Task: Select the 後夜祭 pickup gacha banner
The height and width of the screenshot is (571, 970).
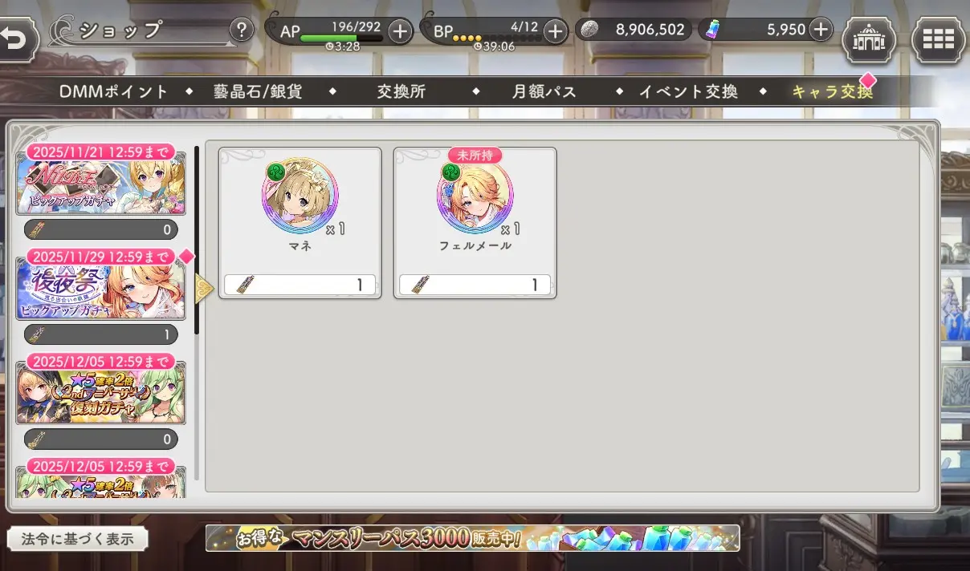Action: point(101,291)
